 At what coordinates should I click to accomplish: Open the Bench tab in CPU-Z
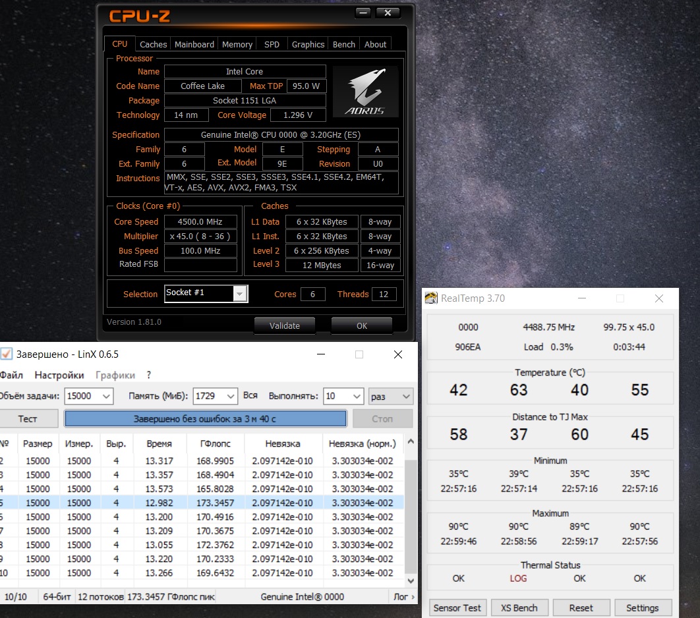point(344,44)
